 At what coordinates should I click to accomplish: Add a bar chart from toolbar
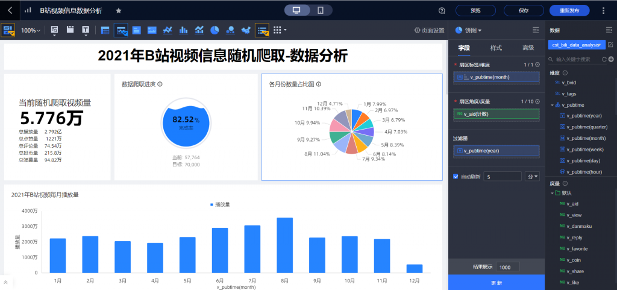point(183,30)
